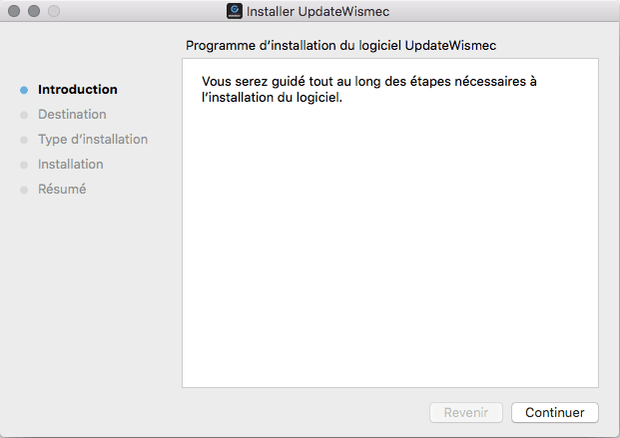Select the Destination step

72,115
